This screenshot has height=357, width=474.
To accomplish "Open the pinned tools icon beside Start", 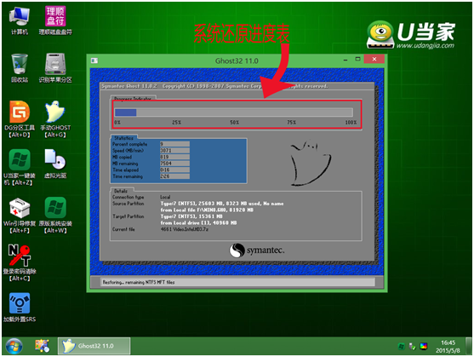I will coord(42,346).
